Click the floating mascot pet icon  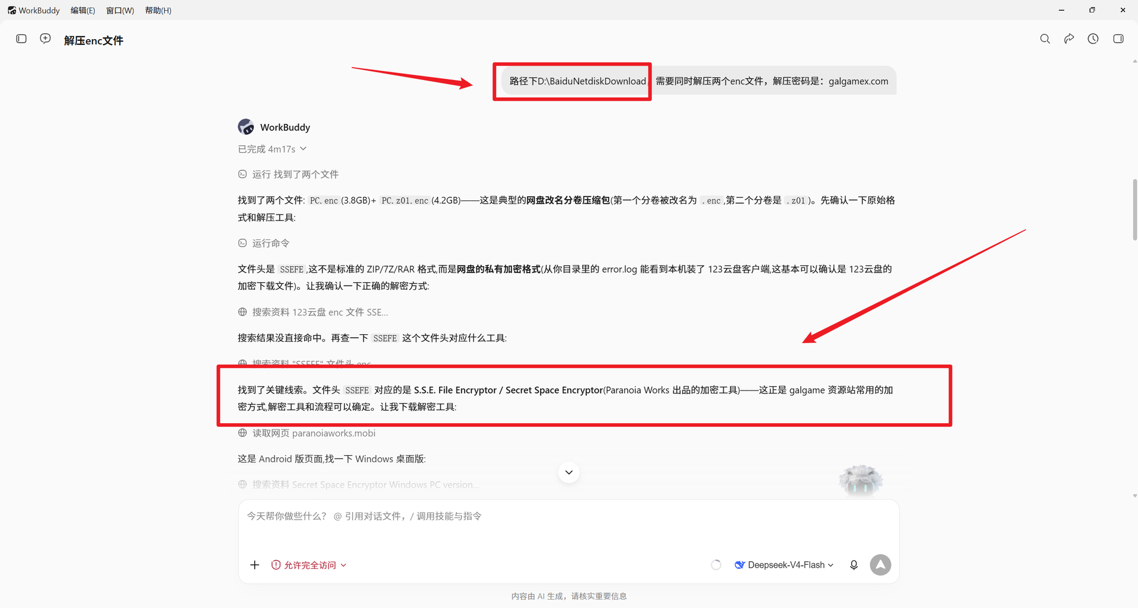(861, 480)
